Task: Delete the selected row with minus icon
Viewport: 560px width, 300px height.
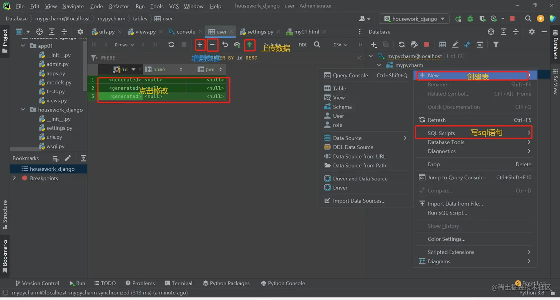Action: click(212, 45)
